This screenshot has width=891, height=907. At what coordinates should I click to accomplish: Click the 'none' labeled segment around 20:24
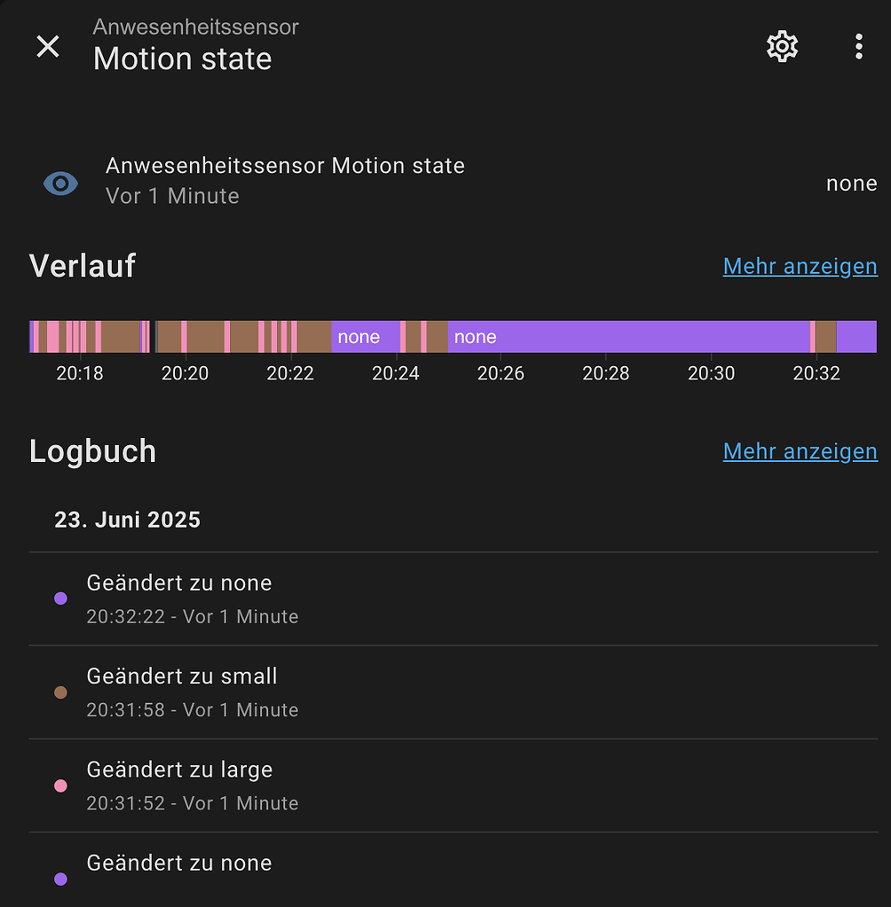(359, 336)
